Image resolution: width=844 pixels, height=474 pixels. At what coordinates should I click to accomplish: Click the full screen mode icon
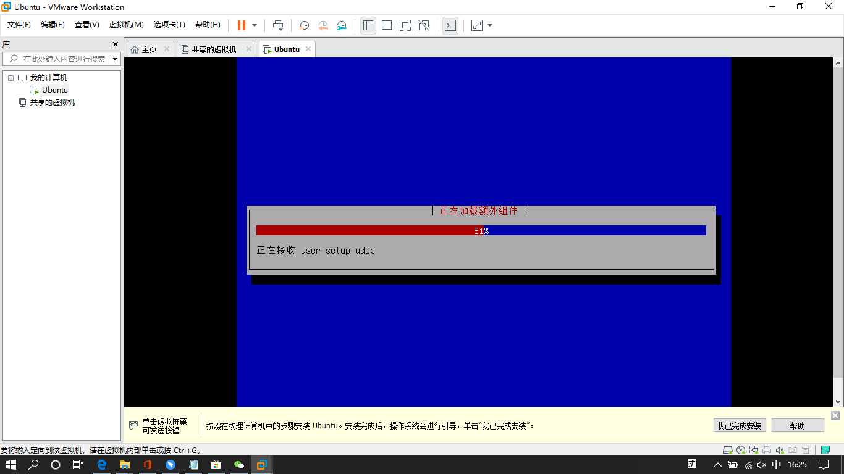[405, 25]
